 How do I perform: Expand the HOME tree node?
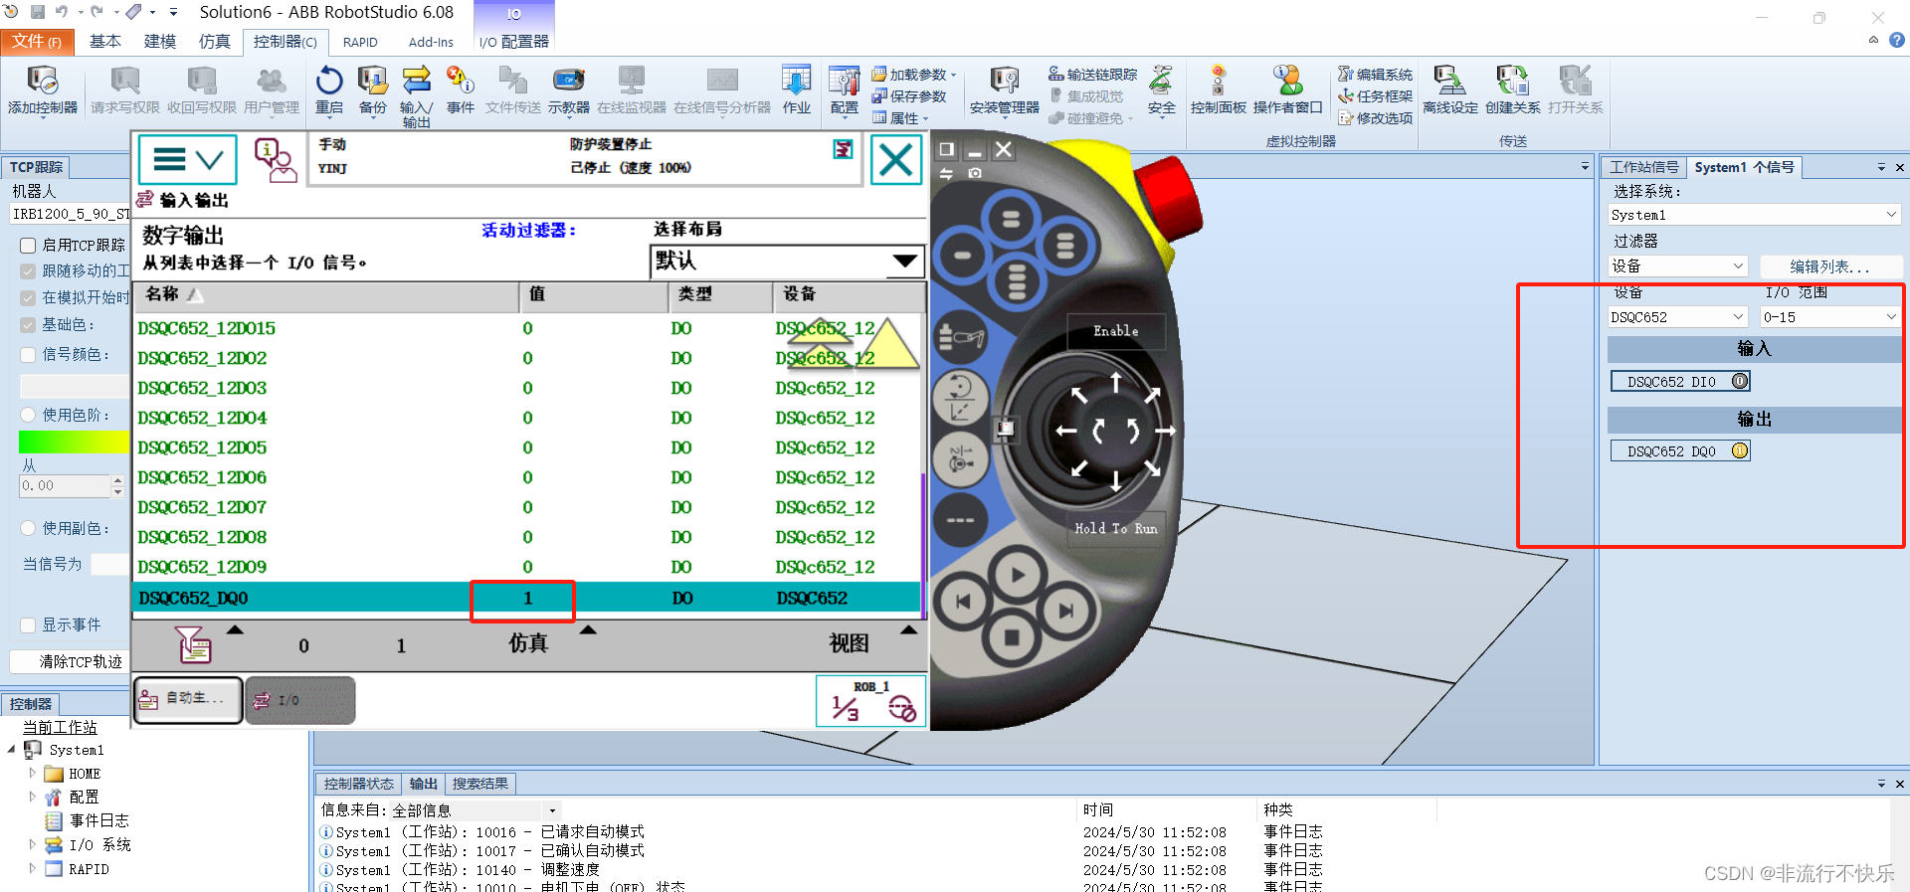coord(32,773)
